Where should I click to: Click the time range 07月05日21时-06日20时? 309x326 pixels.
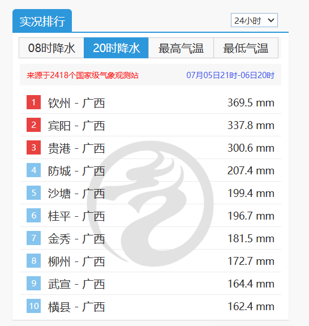pyautogui.click(x=230, y=75)
